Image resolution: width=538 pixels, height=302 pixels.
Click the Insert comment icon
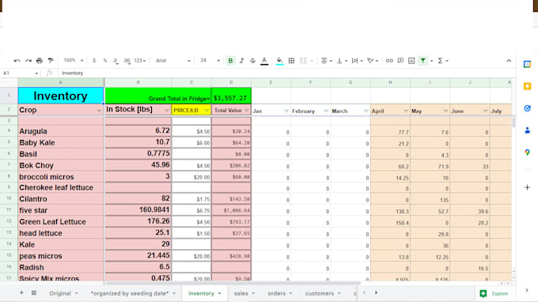[x=400, y=61]
